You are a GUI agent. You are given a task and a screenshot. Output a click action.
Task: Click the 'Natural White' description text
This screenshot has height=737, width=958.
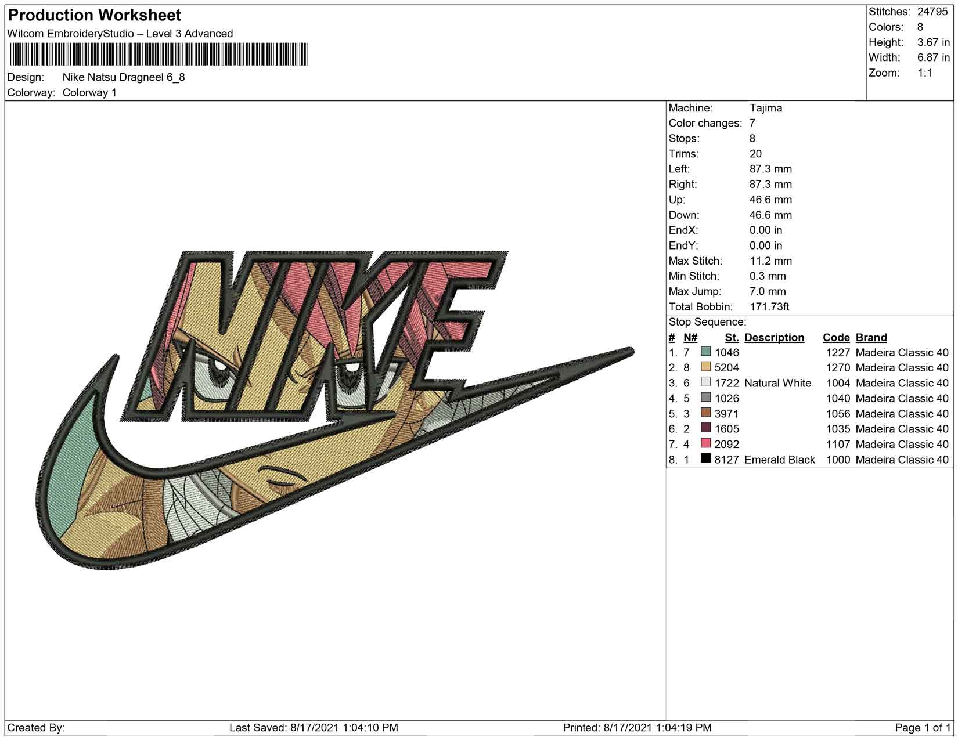778,384
